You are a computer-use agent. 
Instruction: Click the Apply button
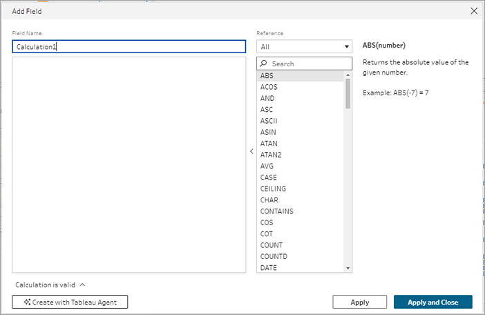tap(359, 302)
